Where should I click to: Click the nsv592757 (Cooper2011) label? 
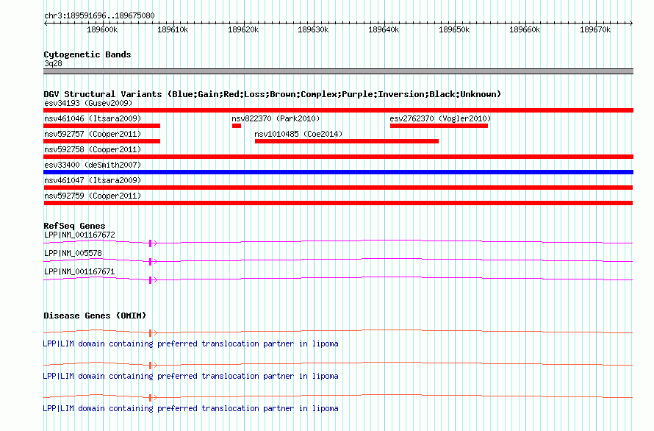click(93, 134)
